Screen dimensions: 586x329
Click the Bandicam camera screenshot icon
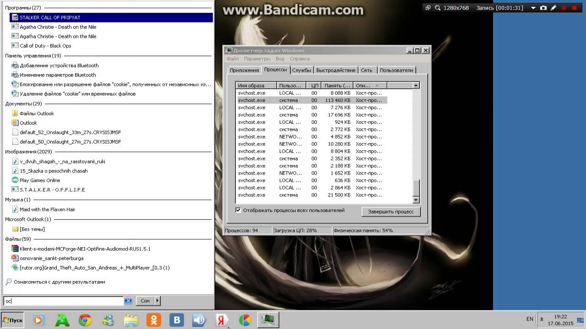(x=543, y=8)
